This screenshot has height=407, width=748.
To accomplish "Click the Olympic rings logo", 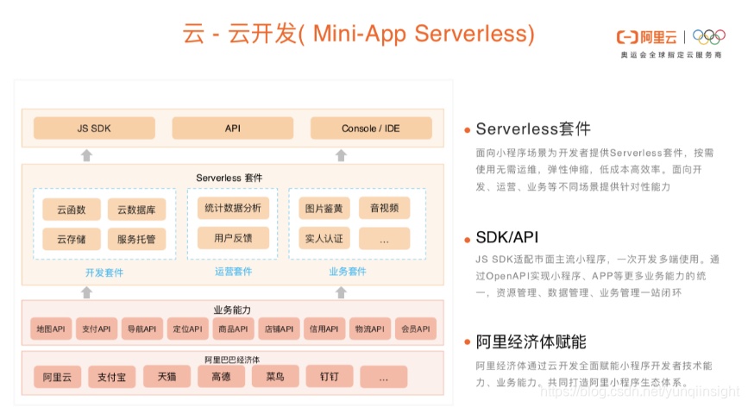I will [x=709, y=37].
